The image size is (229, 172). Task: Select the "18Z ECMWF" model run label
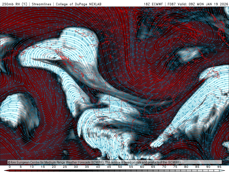(x=153, y=4)
